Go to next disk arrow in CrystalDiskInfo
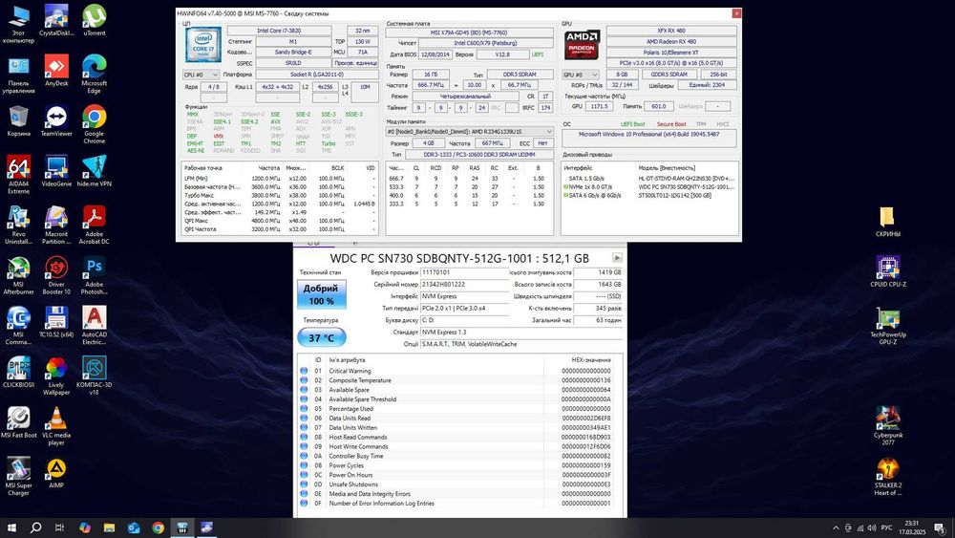955x538 pixels. click(617, 258)
